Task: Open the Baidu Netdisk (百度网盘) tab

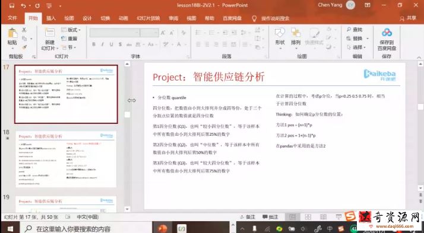Action: pos(232,18)
